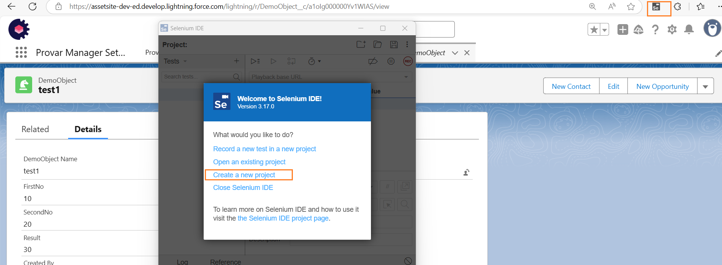
Task: Open Salesforce Notifications bell
Action: click(689, 29)
